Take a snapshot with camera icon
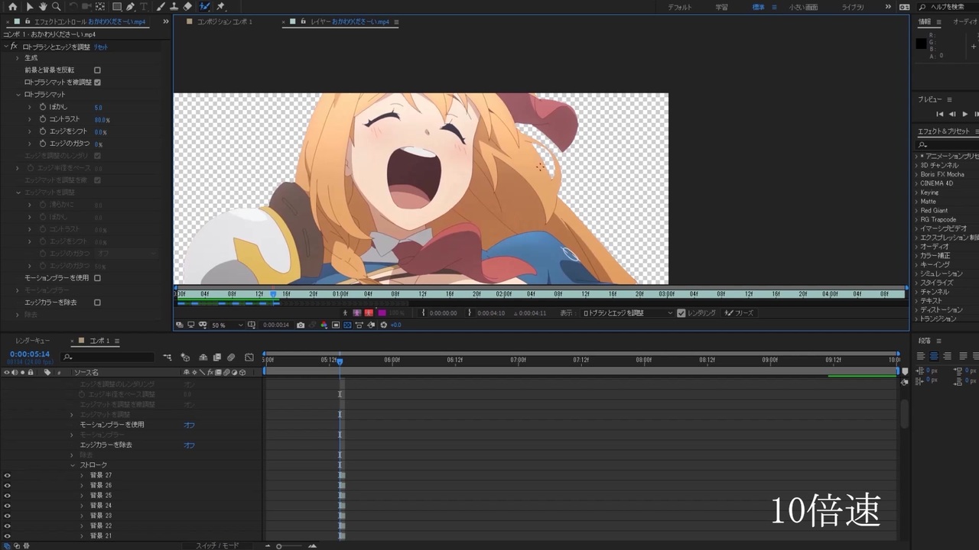This screenshot has width=979, height=550. pos(301,325)
